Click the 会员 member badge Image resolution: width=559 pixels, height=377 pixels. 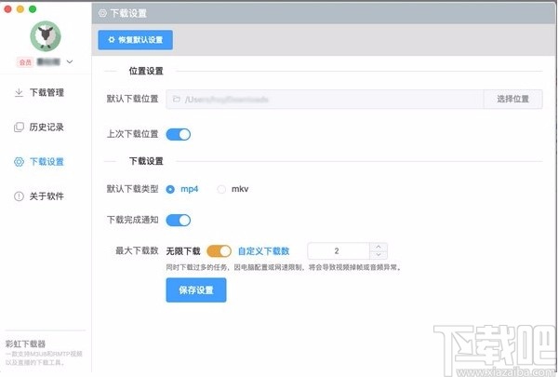coord(25,62)
